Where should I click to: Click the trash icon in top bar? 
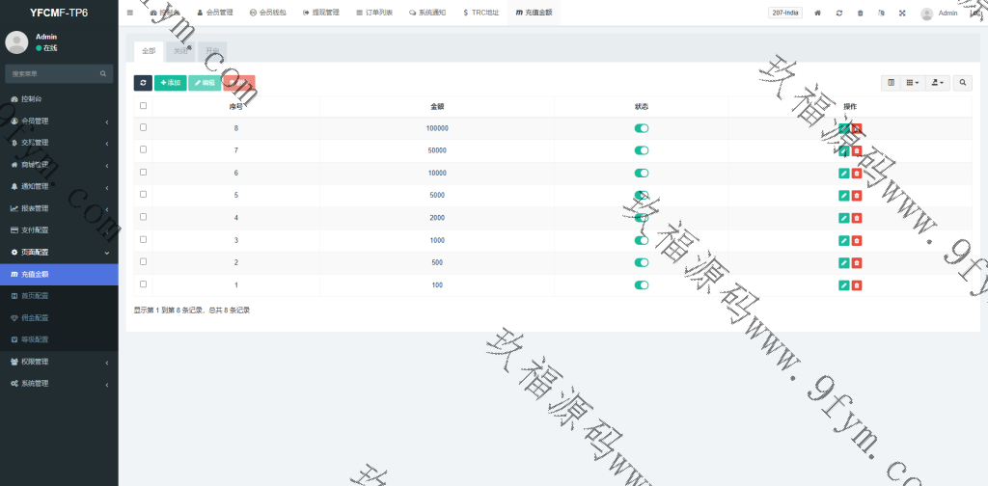[x=861, y=13]
